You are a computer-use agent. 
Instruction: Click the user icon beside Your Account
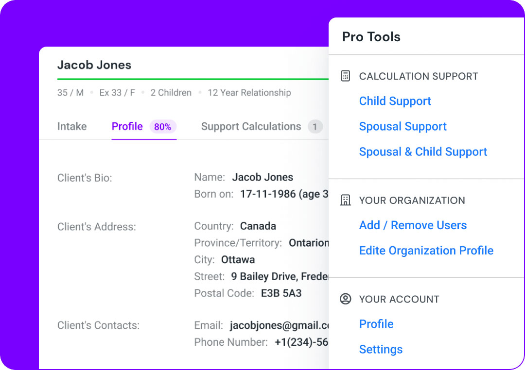click(346, 299)
